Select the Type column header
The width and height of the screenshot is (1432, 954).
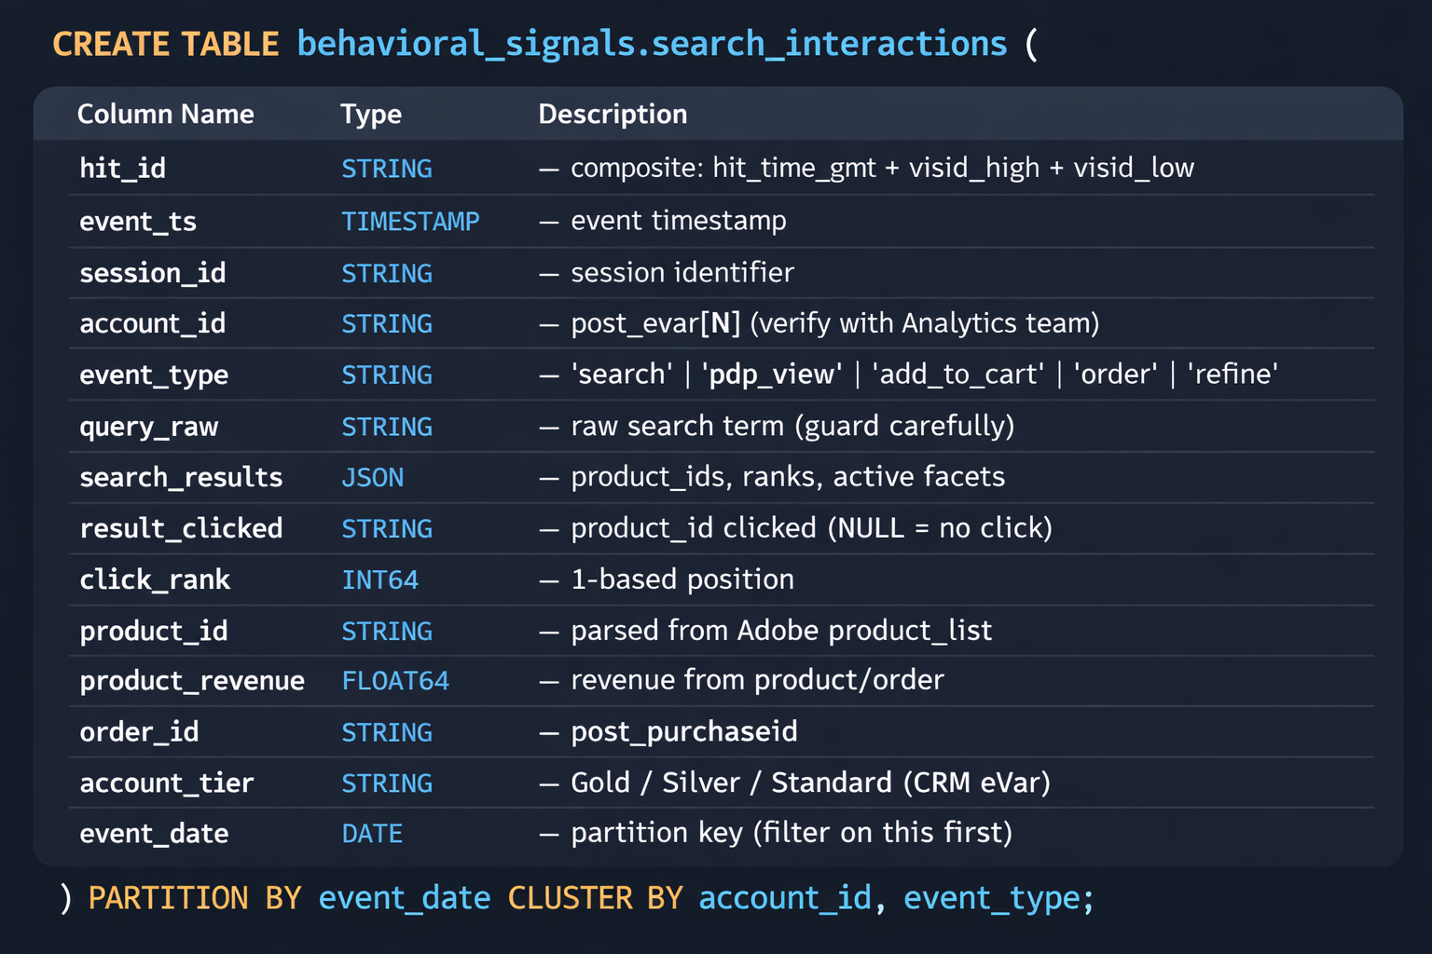370,114
